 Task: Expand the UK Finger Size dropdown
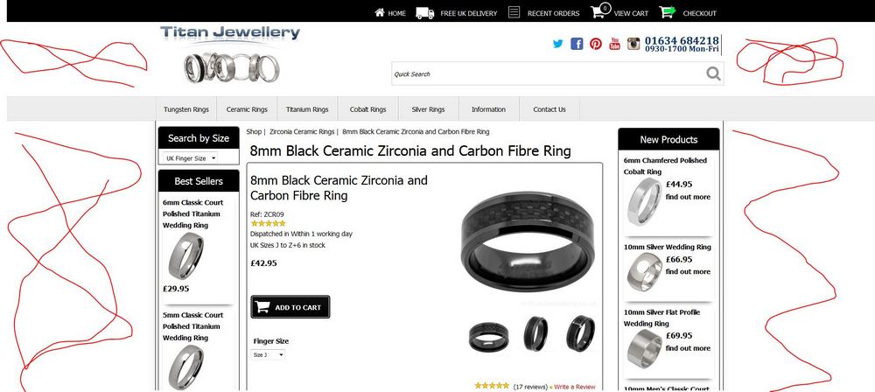tap(190, 158)
